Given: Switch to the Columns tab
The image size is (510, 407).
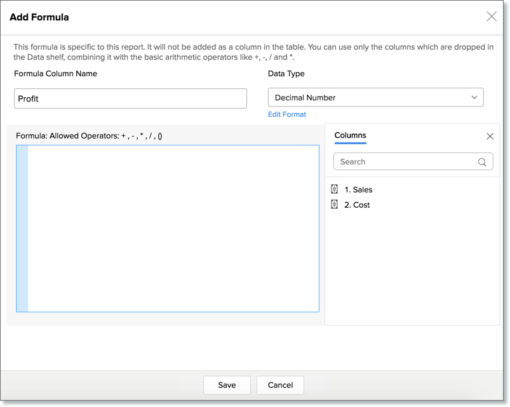Looking at the screenshot, I should click(350, 135).
